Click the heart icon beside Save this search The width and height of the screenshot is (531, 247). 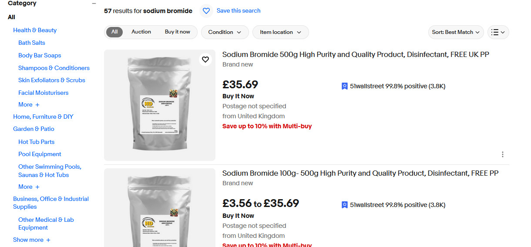tap(206, 11)
